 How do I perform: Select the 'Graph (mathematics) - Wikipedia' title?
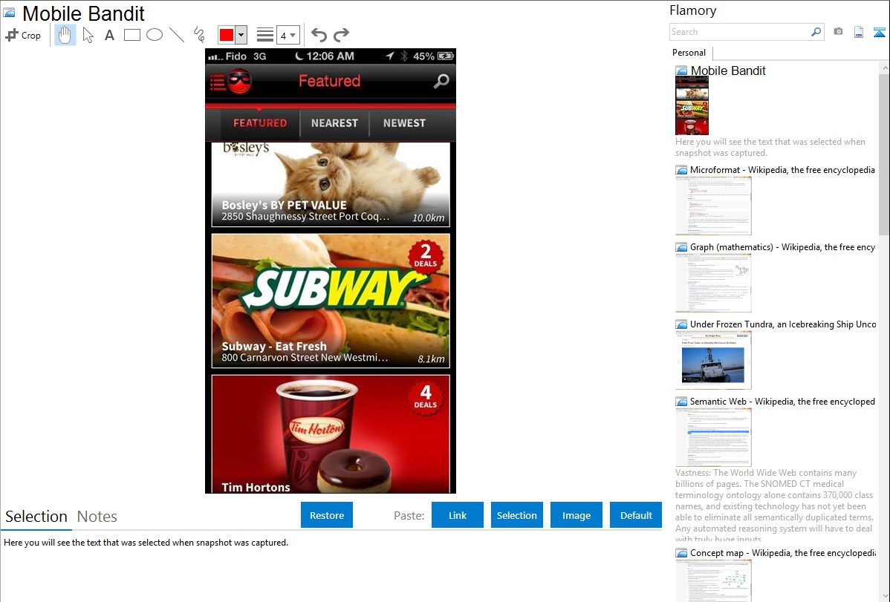tap(782, 247)
